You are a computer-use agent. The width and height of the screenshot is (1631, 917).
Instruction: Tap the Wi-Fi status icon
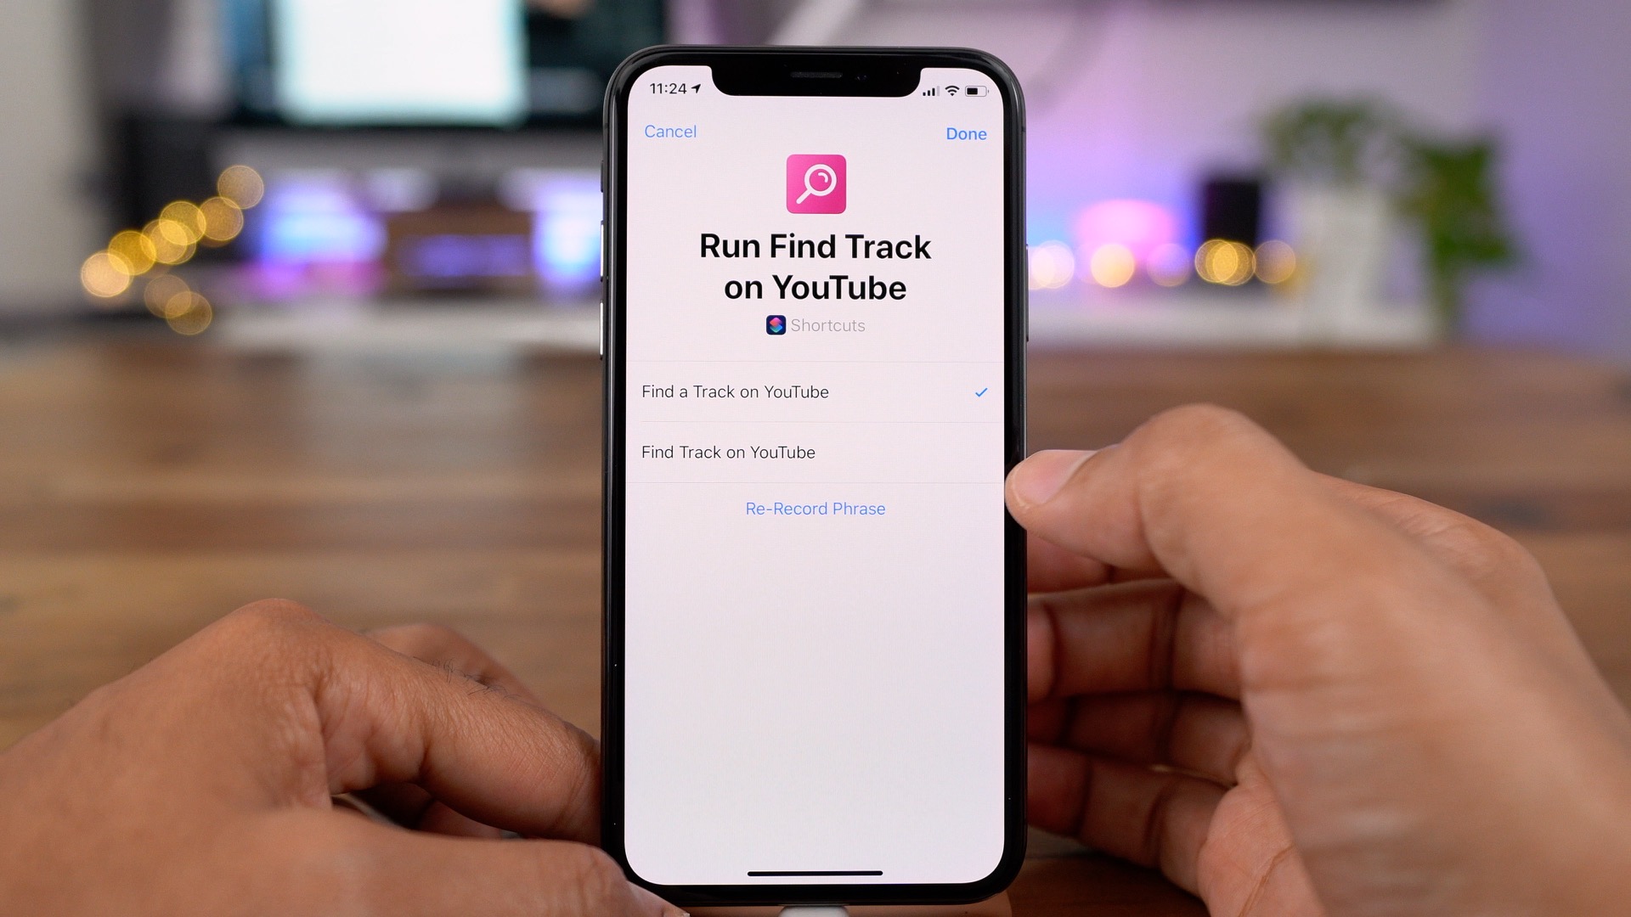(x=952, y=89)
